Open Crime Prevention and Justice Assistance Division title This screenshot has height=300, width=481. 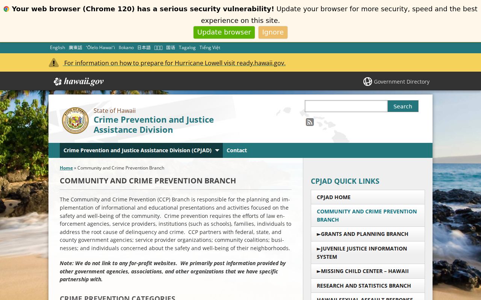pos(154,124)
